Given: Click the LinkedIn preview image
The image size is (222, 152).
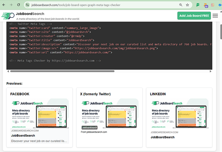Looking at the screenshot, I should pyautogui.click(x=179, y=114).
